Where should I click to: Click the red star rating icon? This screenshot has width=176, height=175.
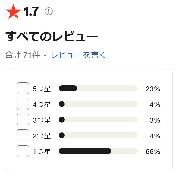(13, 11)
